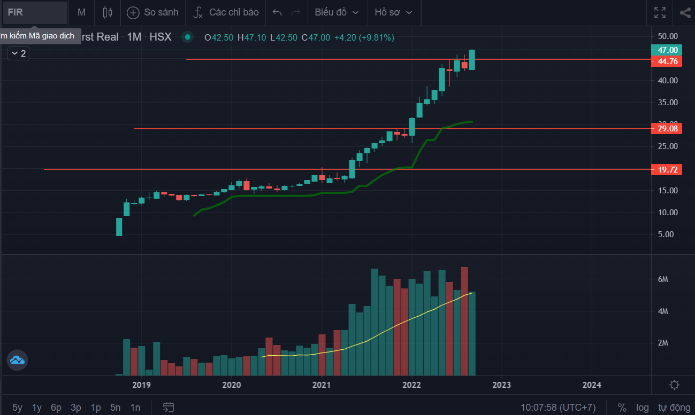The width and height of the screenshot is (695, 415).
Task: Undo the last chart action
Action: point(277,12)
